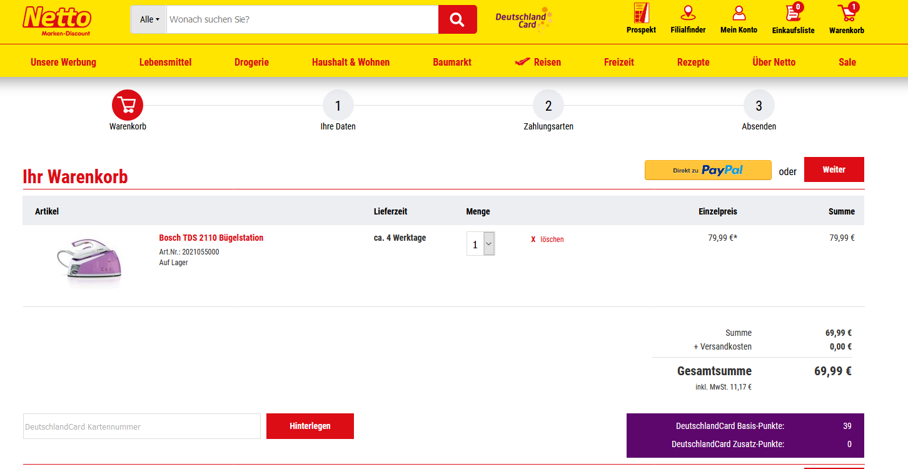
Task: Open the Filialfinder location pin icon
Action: (688, 14)
